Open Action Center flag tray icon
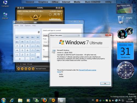 (x=119, y=101)
